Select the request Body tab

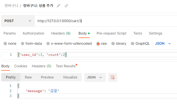tap(84, 33)
